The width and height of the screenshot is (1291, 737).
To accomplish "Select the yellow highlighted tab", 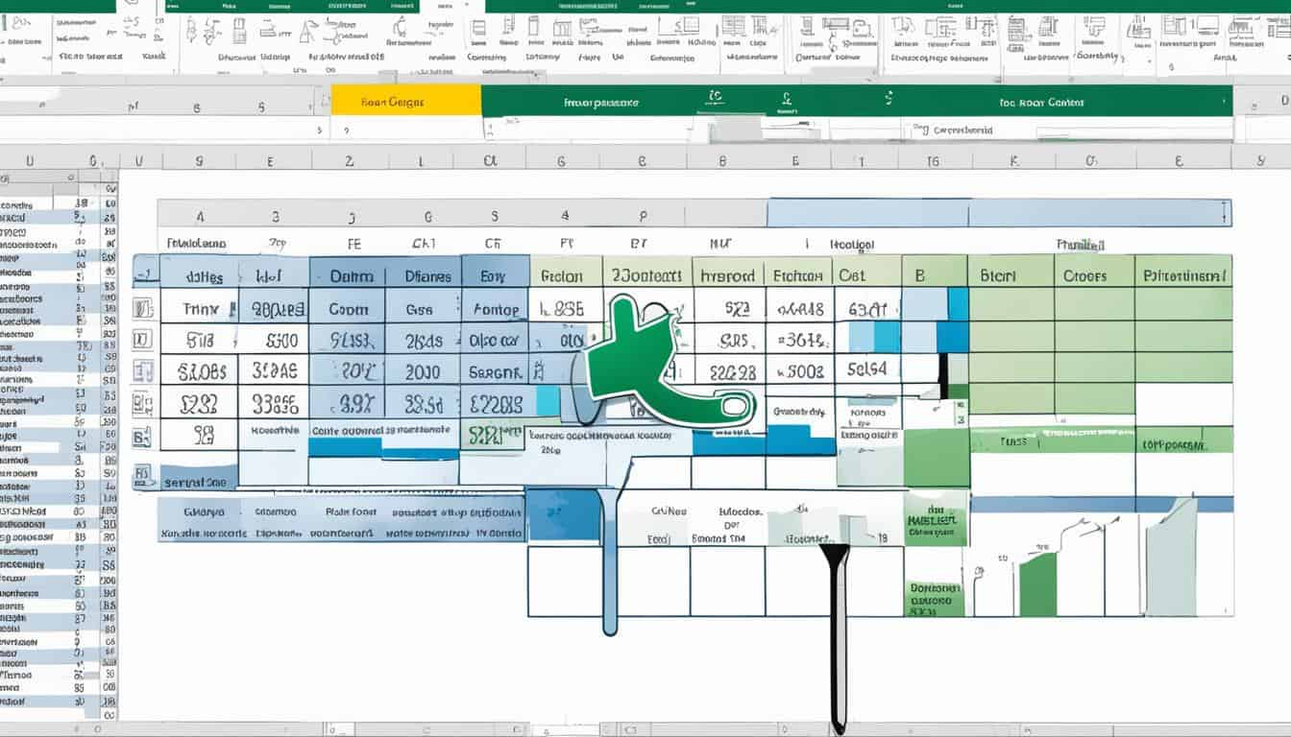I will pyautogui.click(x=405, y=101).
